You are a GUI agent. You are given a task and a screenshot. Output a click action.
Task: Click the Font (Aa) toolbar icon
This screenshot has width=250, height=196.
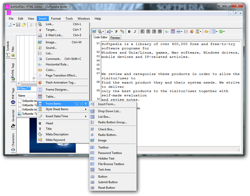[x=109, y=31]
